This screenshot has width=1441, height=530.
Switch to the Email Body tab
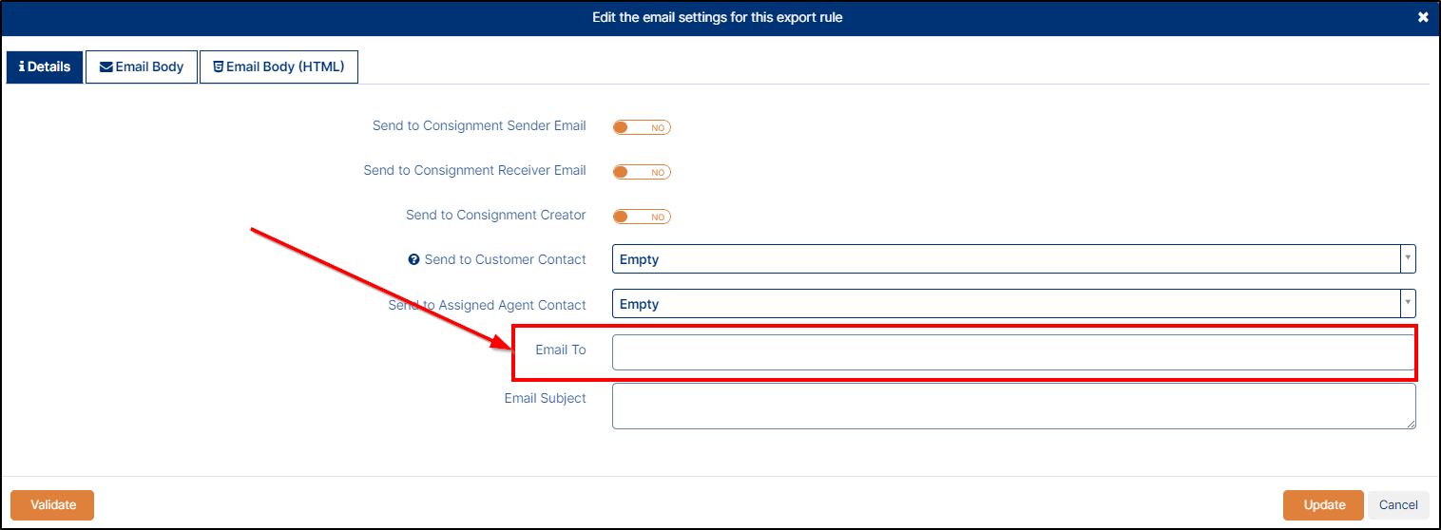point(142,67)
